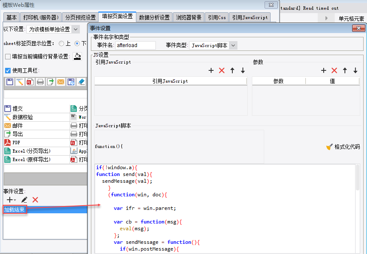Enable 填报当前编辑行背景设置 checkbox
This screenshot has width=367, height=254.
point(8,56)
